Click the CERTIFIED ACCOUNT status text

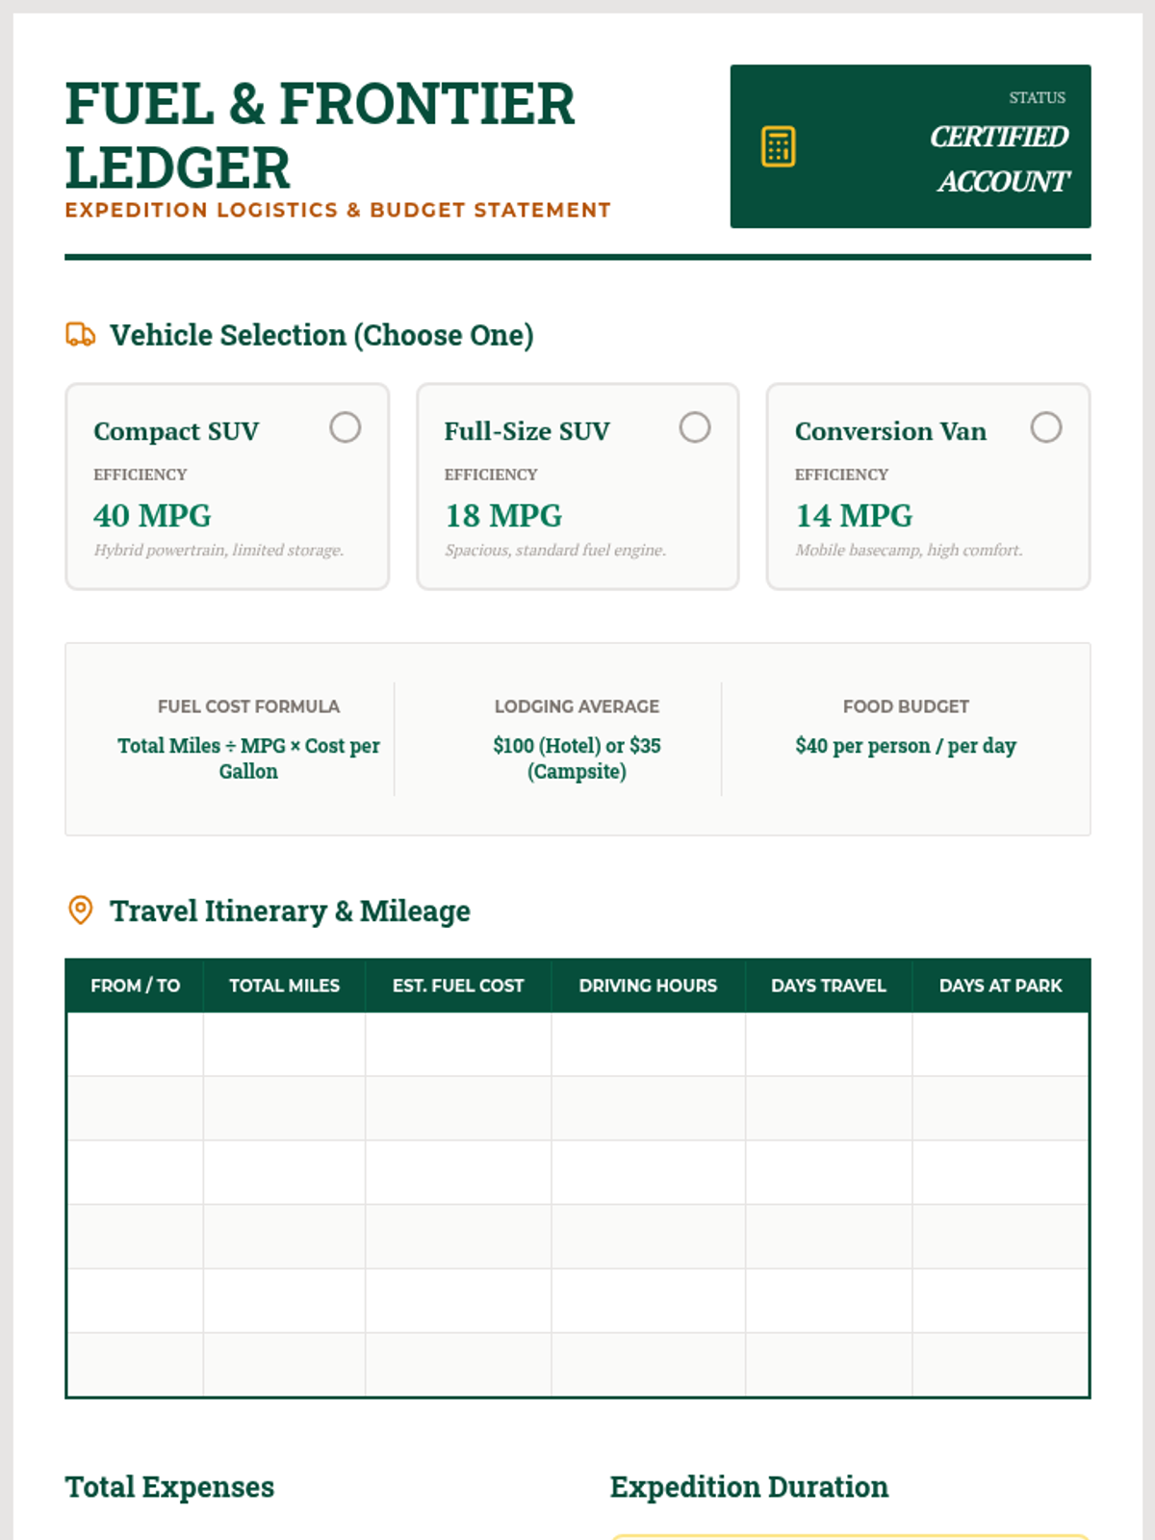point(999,159)
